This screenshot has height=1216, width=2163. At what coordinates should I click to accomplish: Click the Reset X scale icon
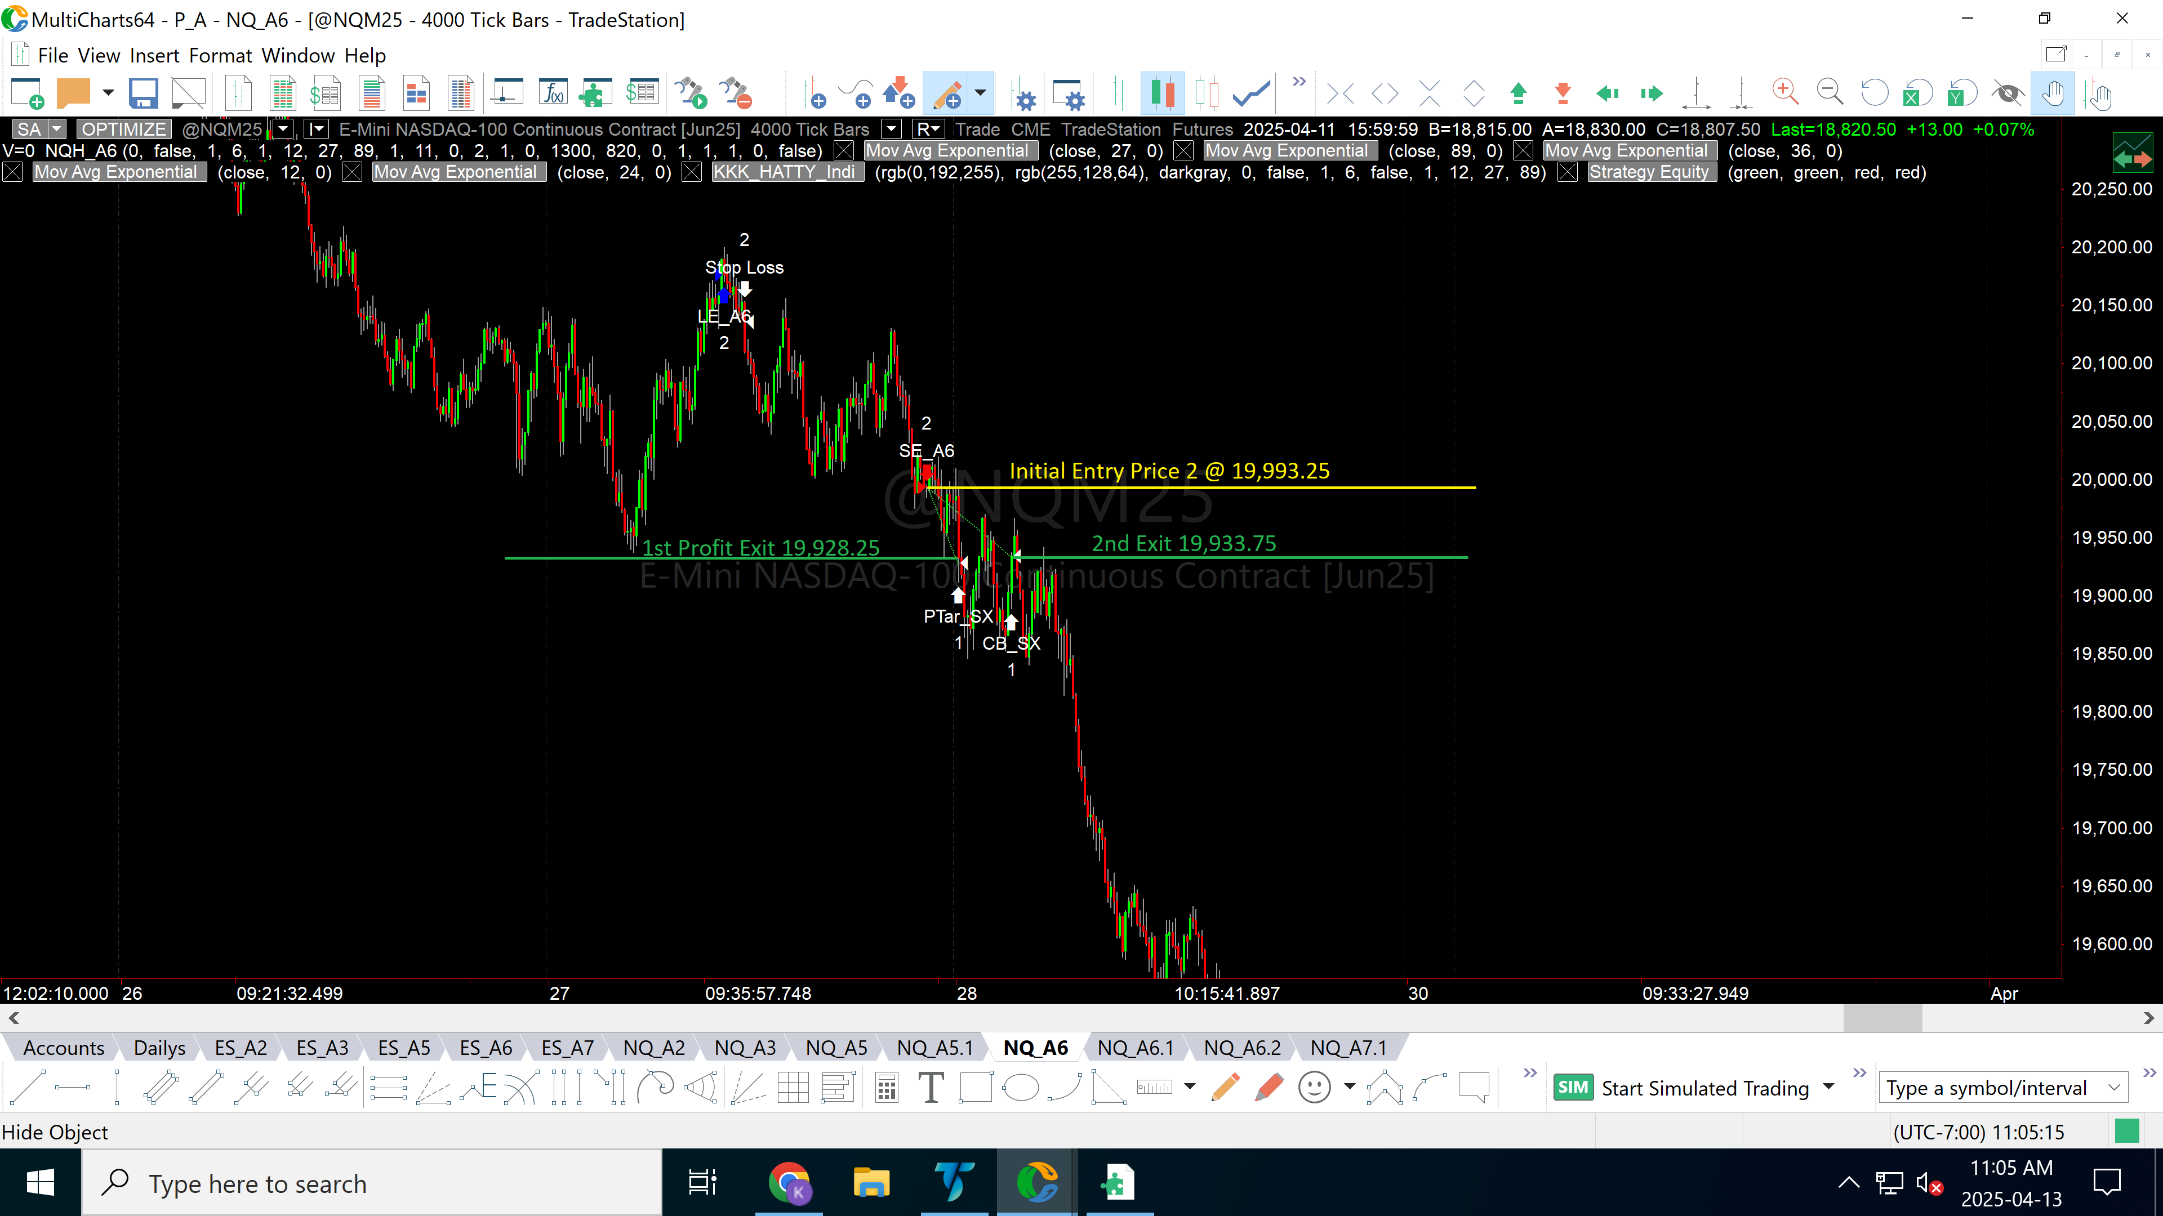coord(1918,93)
